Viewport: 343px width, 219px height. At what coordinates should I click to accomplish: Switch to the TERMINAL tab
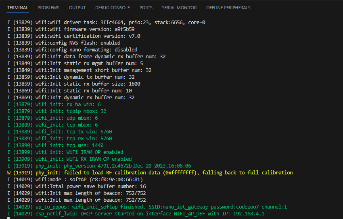click(x=17, y=8)
